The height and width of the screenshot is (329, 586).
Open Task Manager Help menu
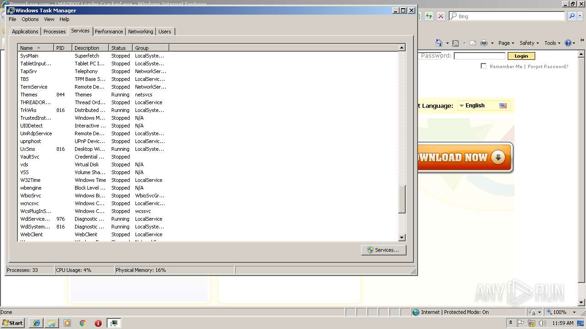point(64,19)
